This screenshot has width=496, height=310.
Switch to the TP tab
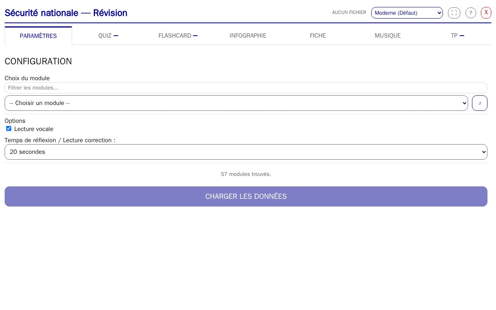(457, 36)
